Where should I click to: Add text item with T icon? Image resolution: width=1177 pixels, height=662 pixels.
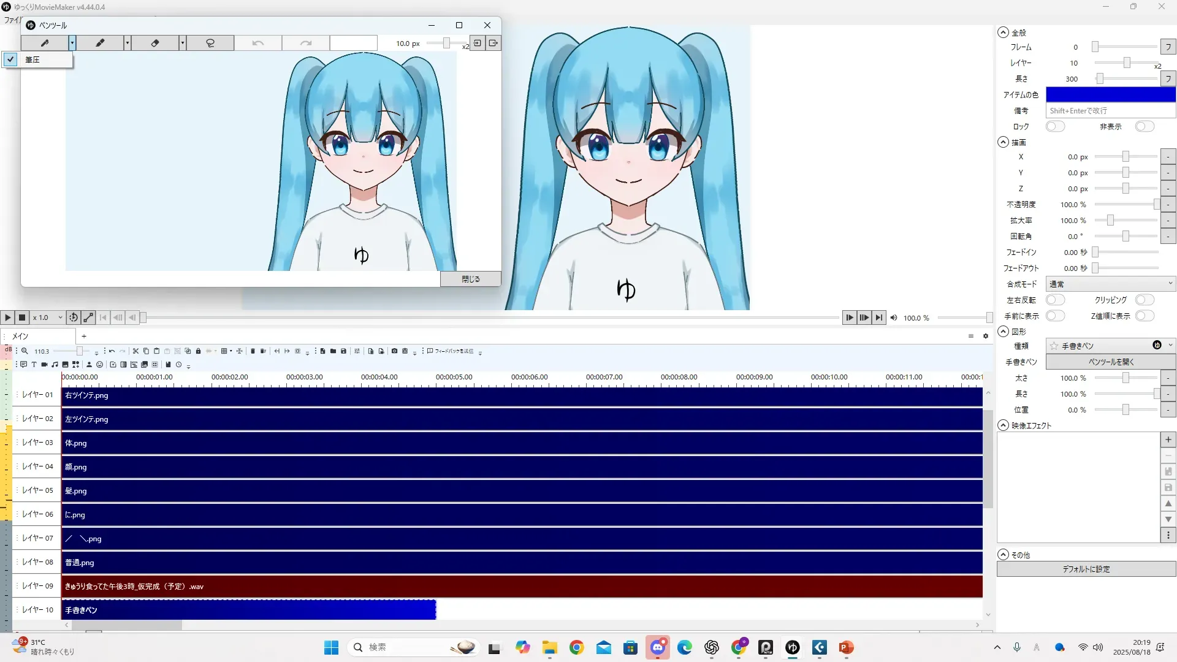34,365
